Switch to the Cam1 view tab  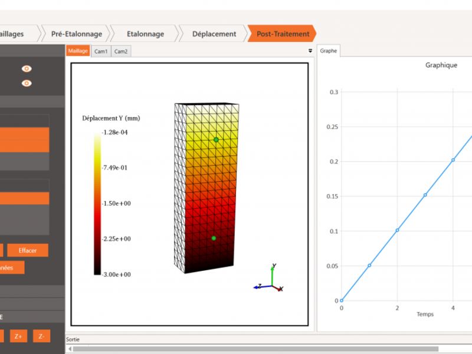coord(101,51)
